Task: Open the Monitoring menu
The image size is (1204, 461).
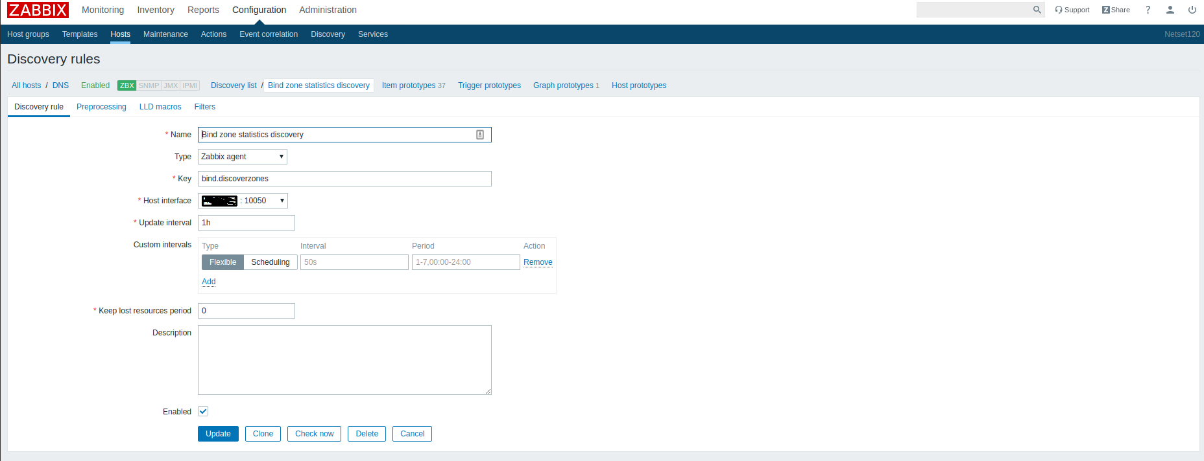Action: (102, 10)
